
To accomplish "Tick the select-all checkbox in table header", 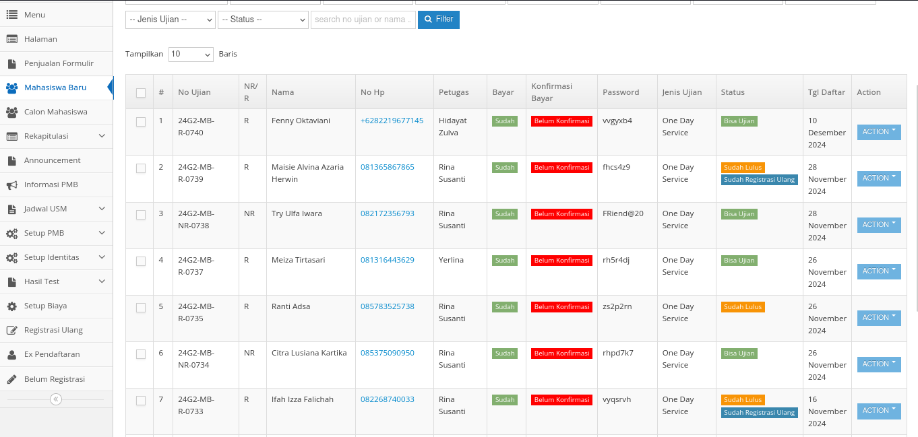I will pos(141,93).
